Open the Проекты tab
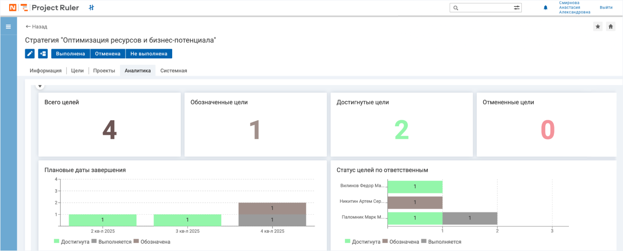The width and height of the screenshot is (623, 251). point(104,71)
